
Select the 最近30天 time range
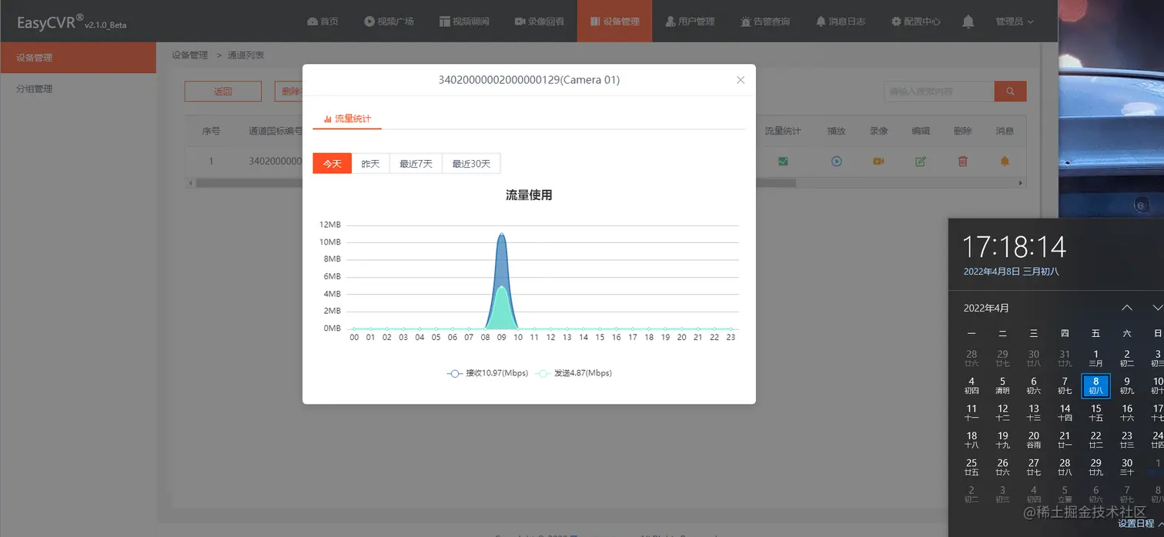pyautogui.click(x=471, y=164)
